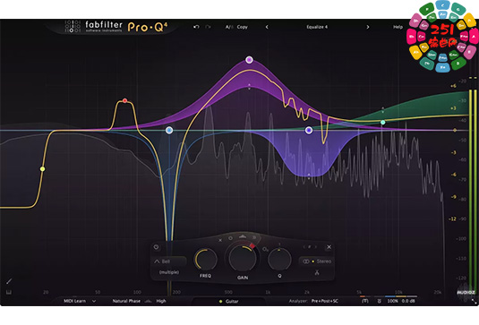The image size is (479, 325).
Task: Open the (multiple) slope selector
Action: coord(169,272)
